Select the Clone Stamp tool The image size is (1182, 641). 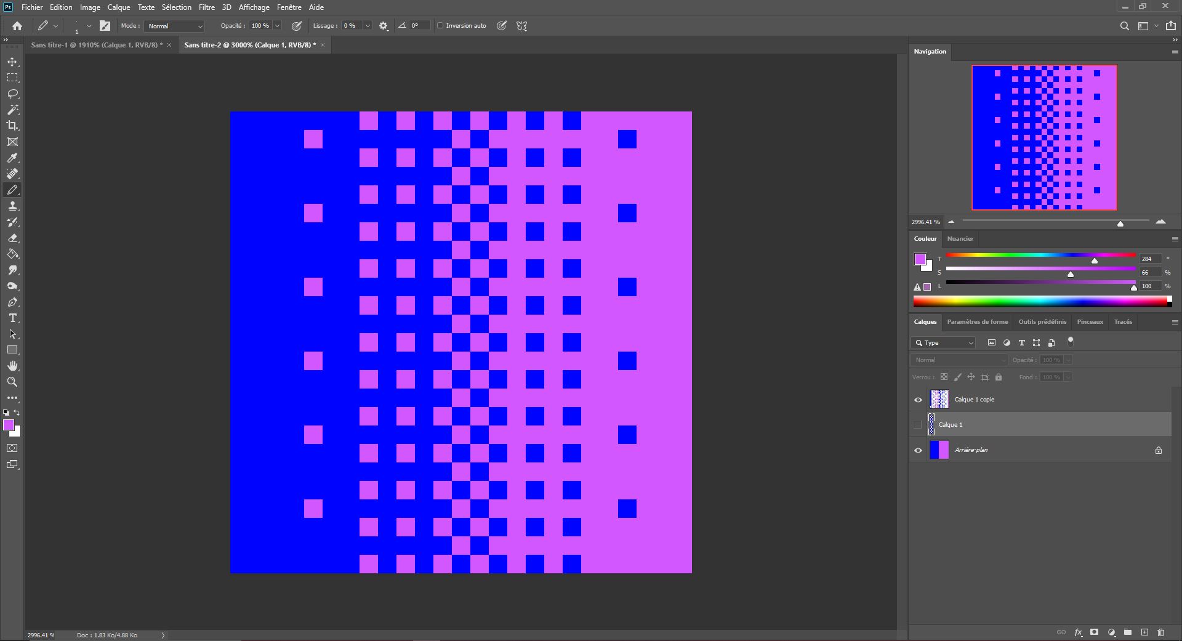coord(12,206)
